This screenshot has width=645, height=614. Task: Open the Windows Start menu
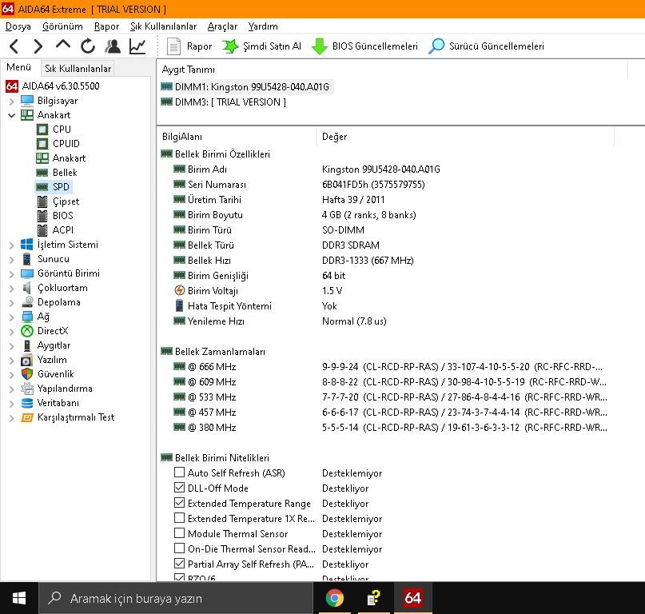(x=19, y=598)
